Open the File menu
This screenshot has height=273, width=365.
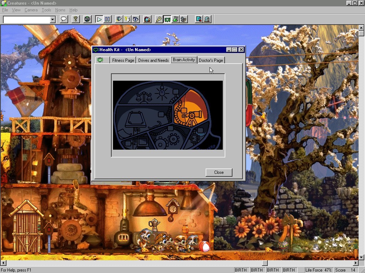(5, 10)
